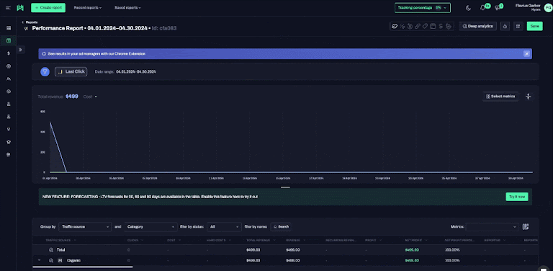Image resolution: width=553 pixels, height=271 pixels.
Task: Click the planet icon in report toolbar
Action: click(395, 26)
